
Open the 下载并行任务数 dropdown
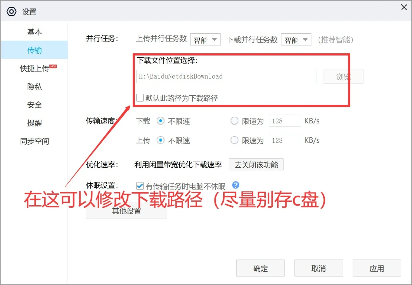(296, 39)
